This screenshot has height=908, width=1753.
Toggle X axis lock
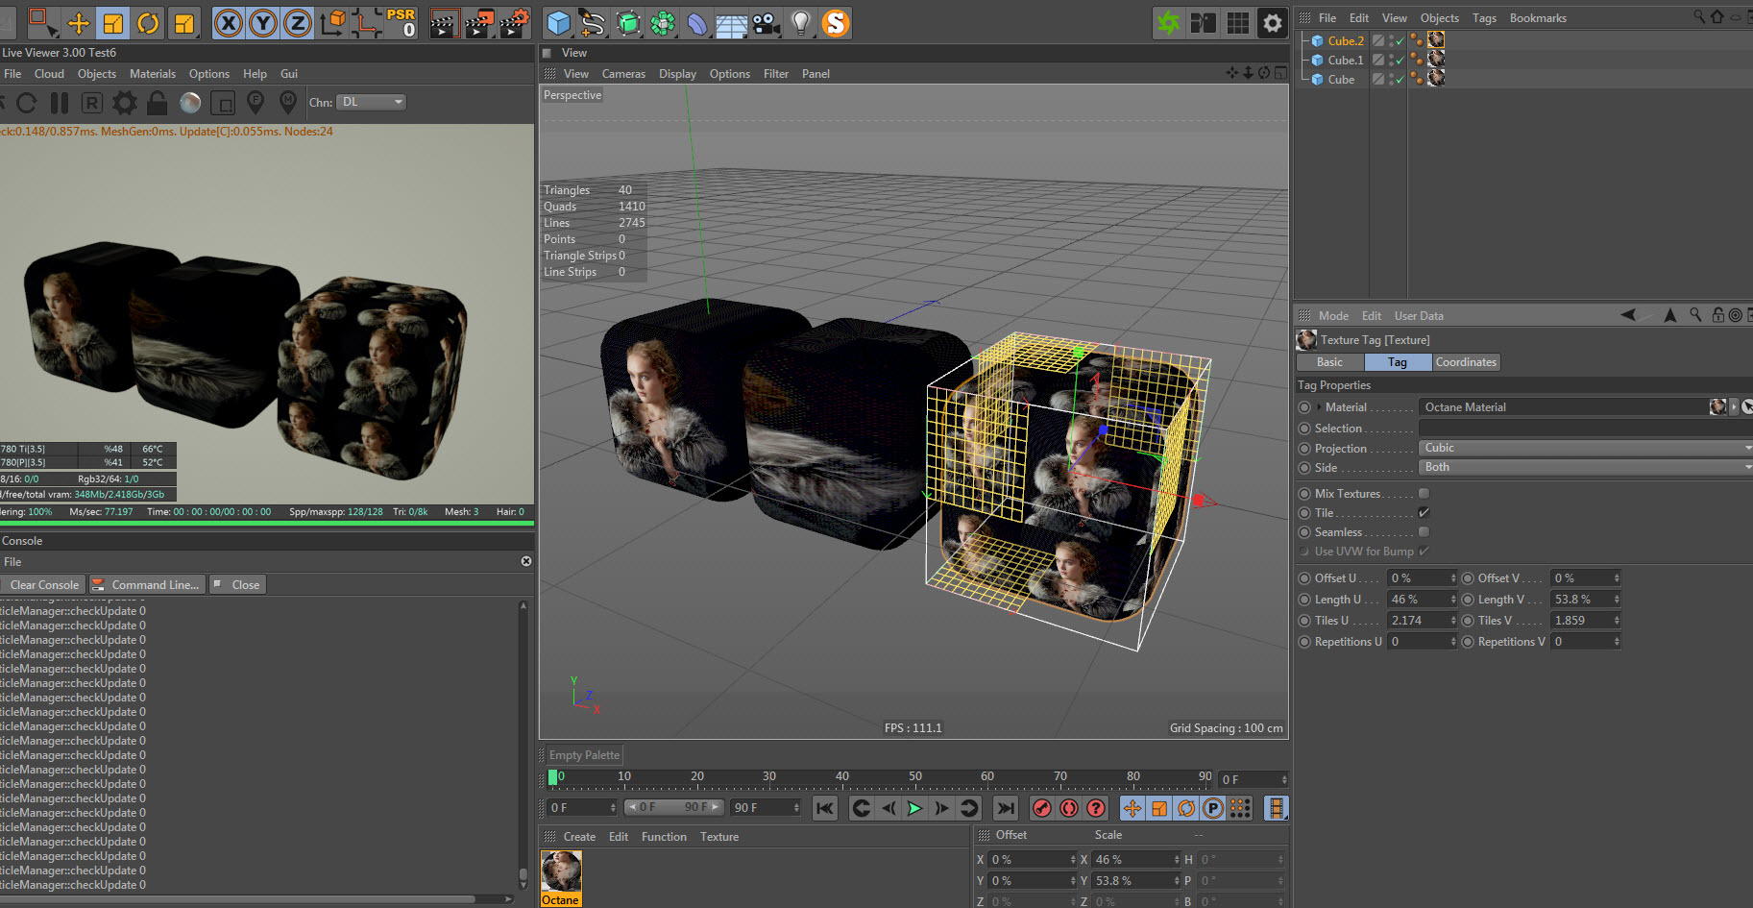(x=228, y=23)
